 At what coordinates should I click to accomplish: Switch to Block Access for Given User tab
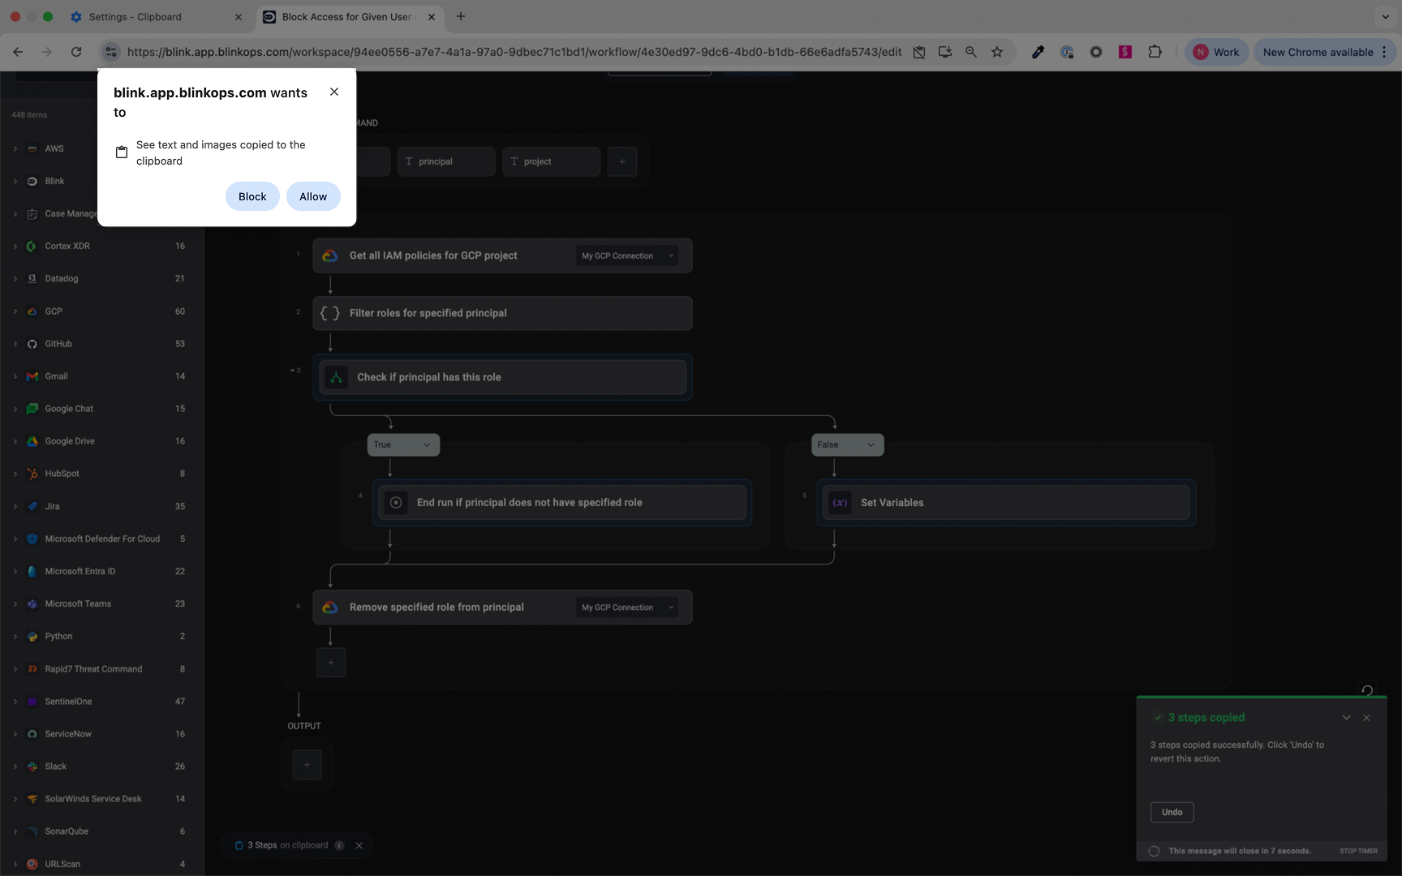click(x=349, y=16)
